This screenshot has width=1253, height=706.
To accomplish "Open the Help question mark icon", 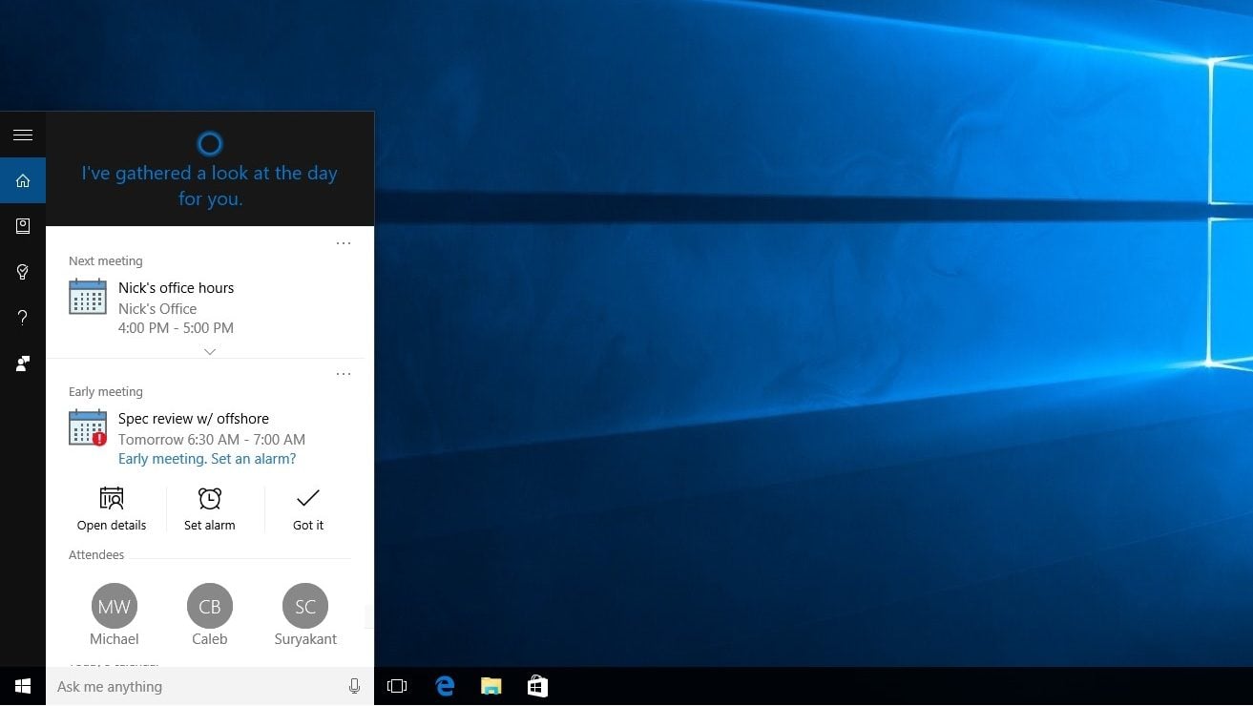I will click(23, 318).
